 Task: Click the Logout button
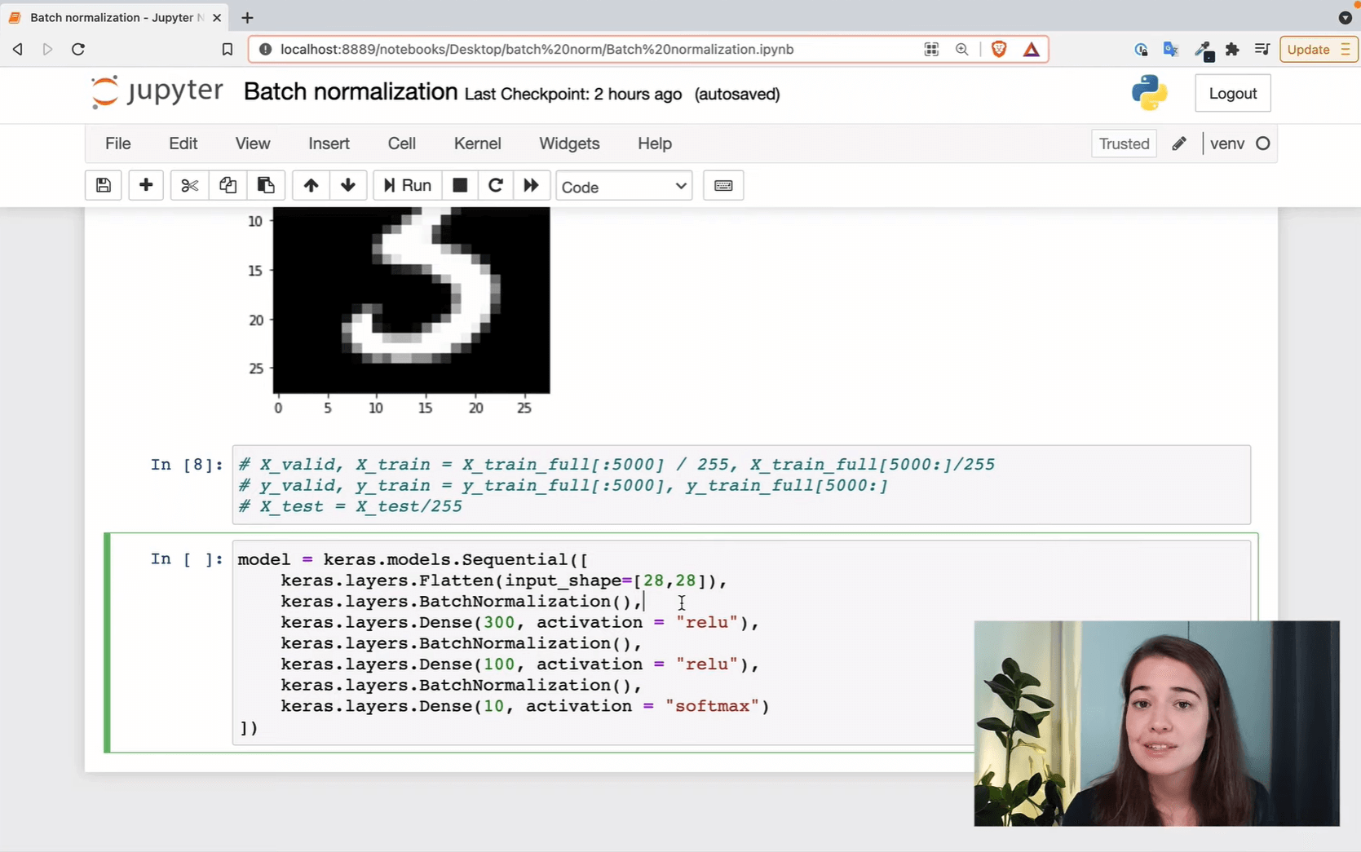click(x=1232, y=94)
